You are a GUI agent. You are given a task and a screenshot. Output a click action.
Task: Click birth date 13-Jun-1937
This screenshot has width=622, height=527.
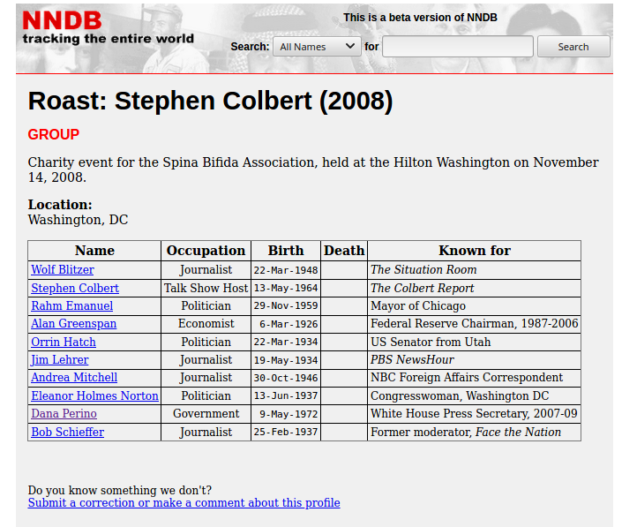coord(286,396)
